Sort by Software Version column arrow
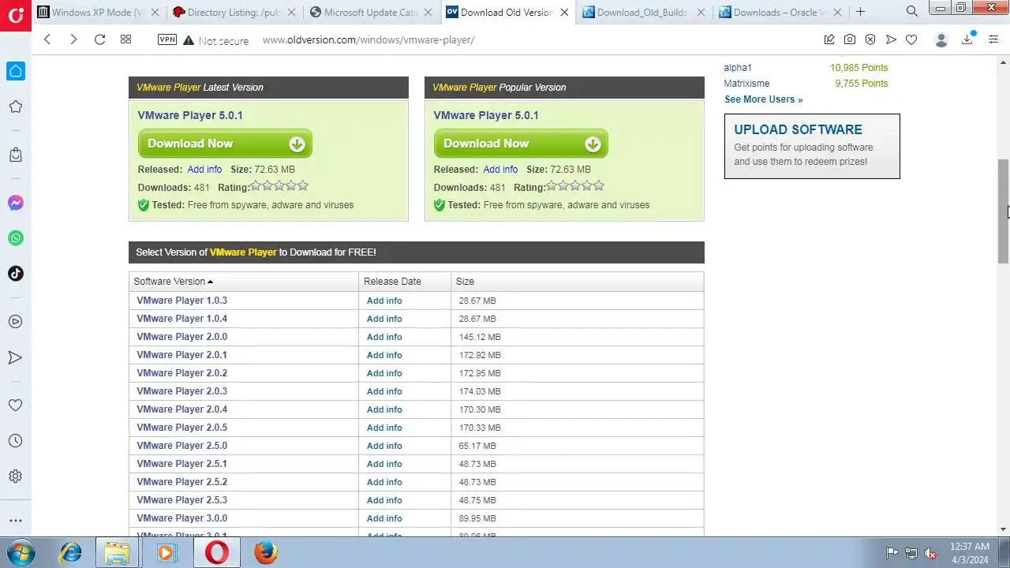The width and height of the screenshot is (1010, 568). [210, 282]
